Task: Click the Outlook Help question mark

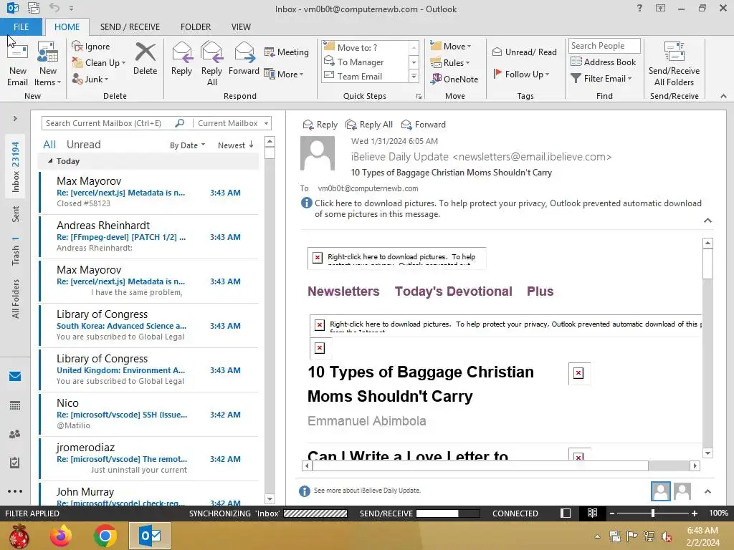Action: click(x=639, y=8)
